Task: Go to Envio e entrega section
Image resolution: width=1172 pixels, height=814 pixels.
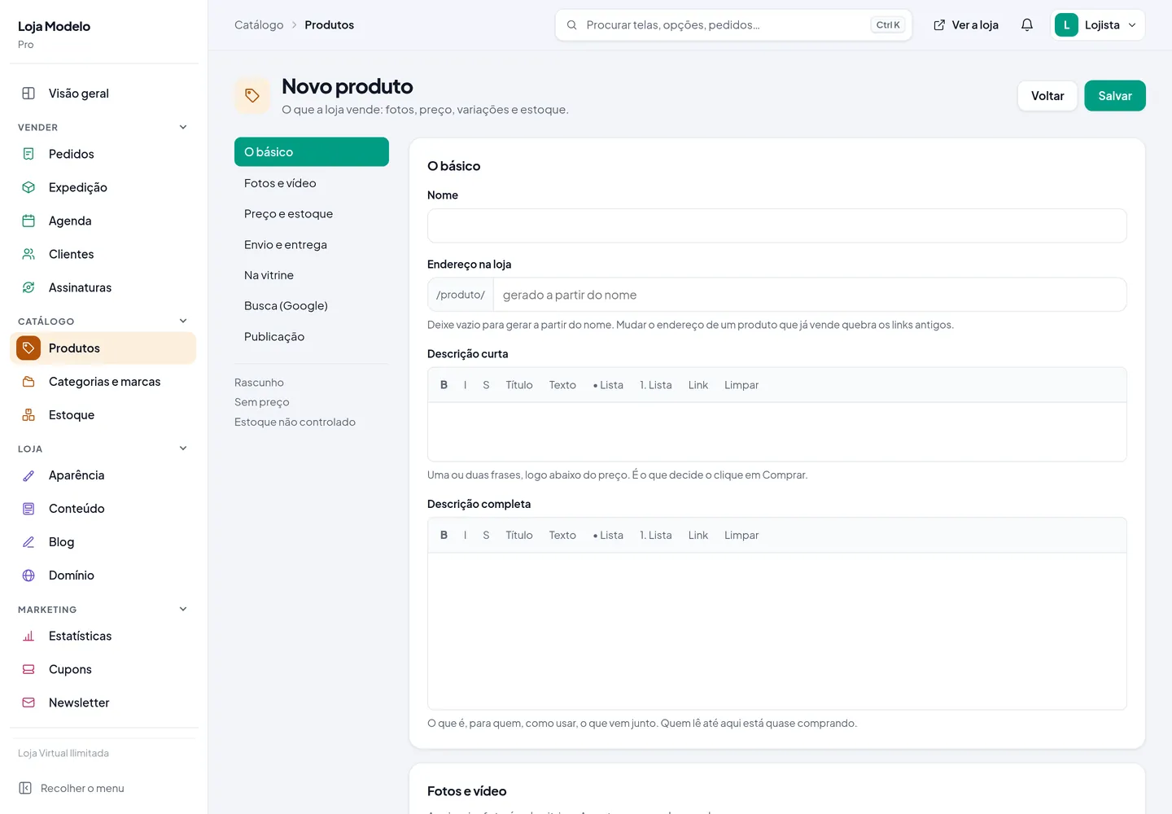Action: coord(312,245)
